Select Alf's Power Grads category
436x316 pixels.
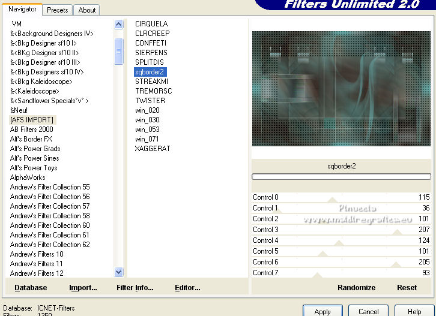[35, 149]
